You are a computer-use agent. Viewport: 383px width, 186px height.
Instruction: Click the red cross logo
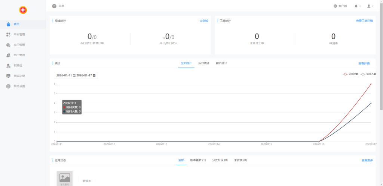(23, 10)
